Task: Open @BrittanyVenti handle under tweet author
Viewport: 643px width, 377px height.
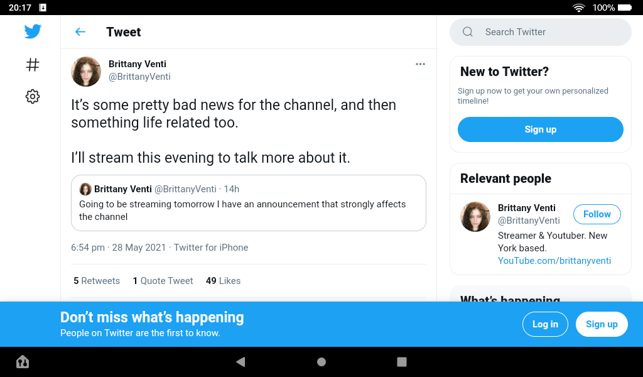Action: point(139,77)
